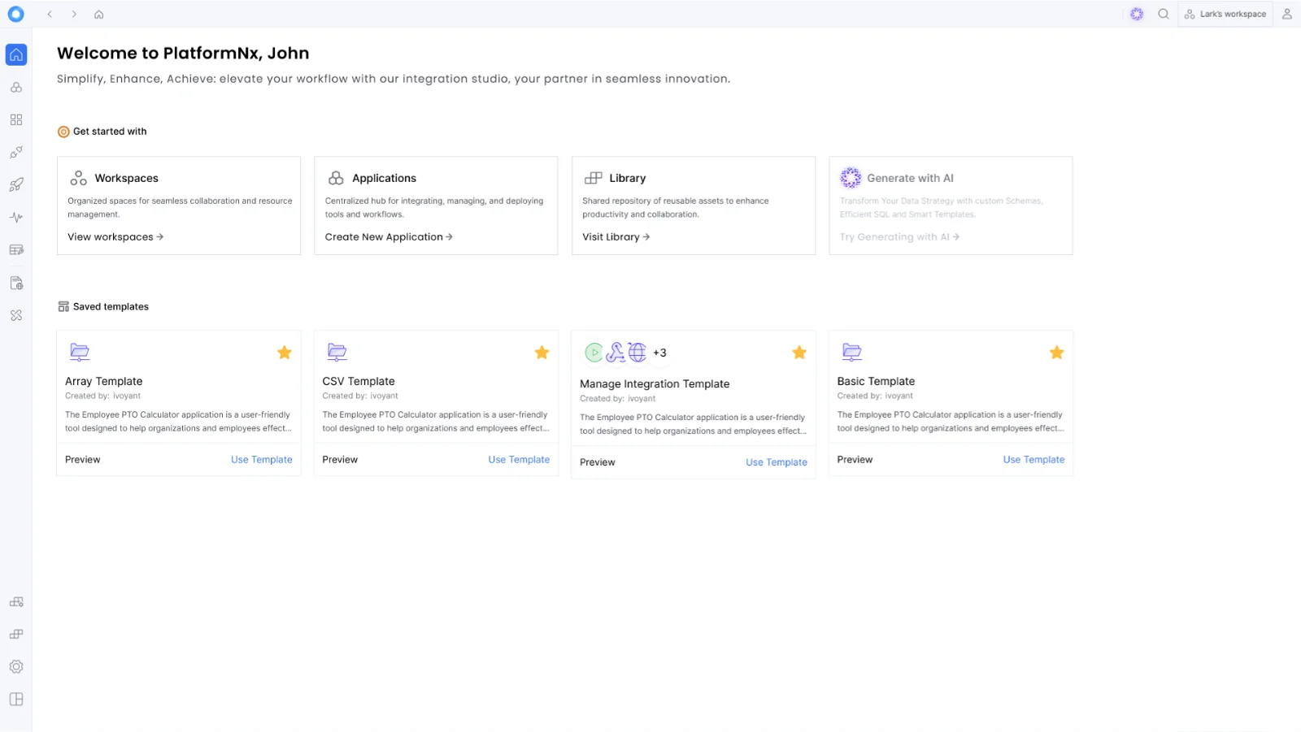Open the rocket icon in sidebar

[x=16, y=185]
